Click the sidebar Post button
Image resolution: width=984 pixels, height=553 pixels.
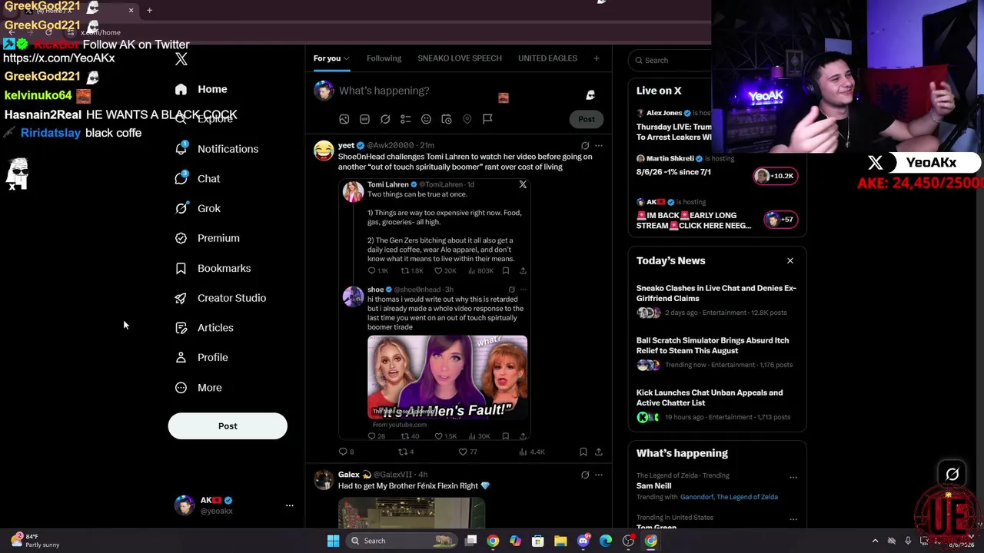click(228, 426)
